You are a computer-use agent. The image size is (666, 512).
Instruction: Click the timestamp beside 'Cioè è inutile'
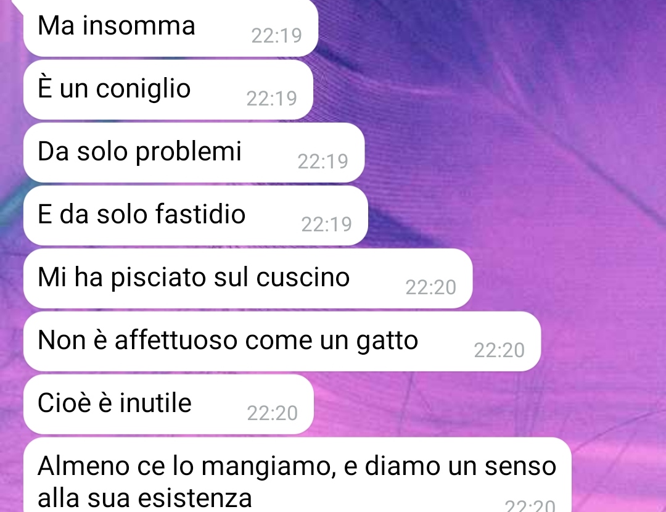click(x=273, y=413)
